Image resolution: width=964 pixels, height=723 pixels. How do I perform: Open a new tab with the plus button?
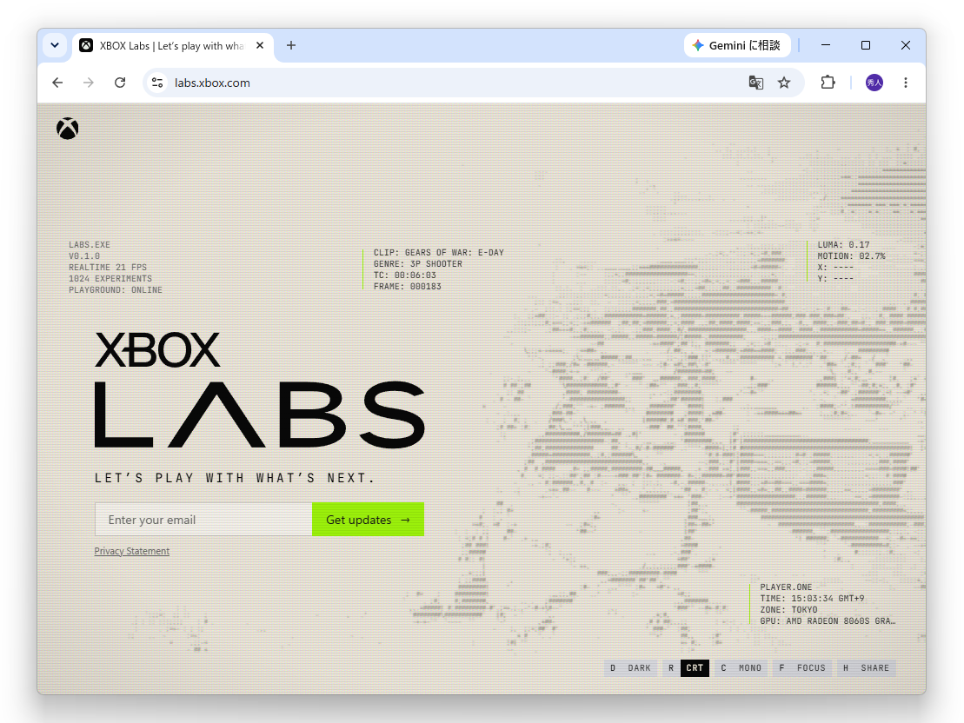tap(291, 45)
